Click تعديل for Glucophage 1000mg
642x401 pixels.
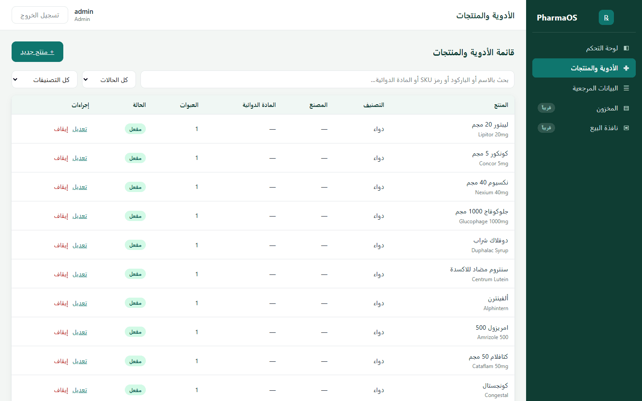click(80, 216)
